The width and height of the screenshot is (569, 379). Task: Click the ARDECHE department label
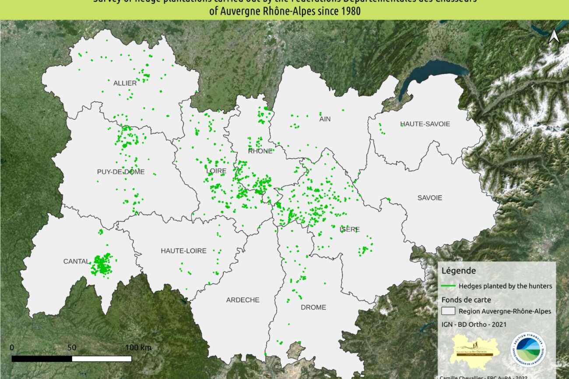[242, 300]
